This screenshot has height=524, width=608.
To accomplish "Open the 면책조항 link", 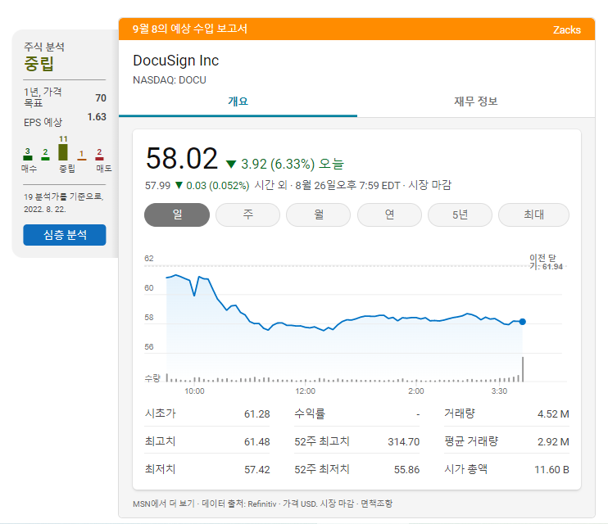I will point(376,504).
